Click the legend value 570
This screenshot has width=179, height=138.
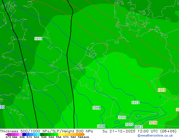(x=66, y=137)
